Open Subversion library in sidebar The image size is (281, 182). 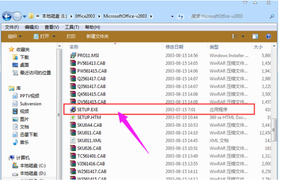click(x=30, y=103)
